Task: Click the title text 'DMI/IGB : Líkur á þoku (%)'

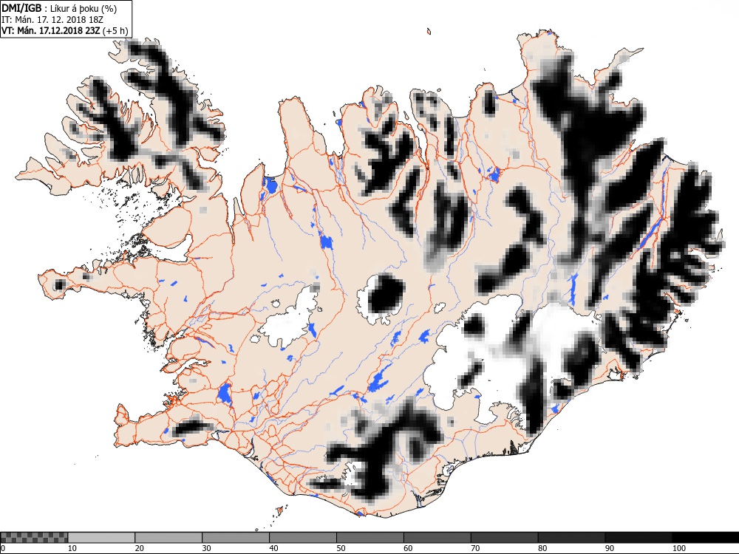Action: [59, 8]
